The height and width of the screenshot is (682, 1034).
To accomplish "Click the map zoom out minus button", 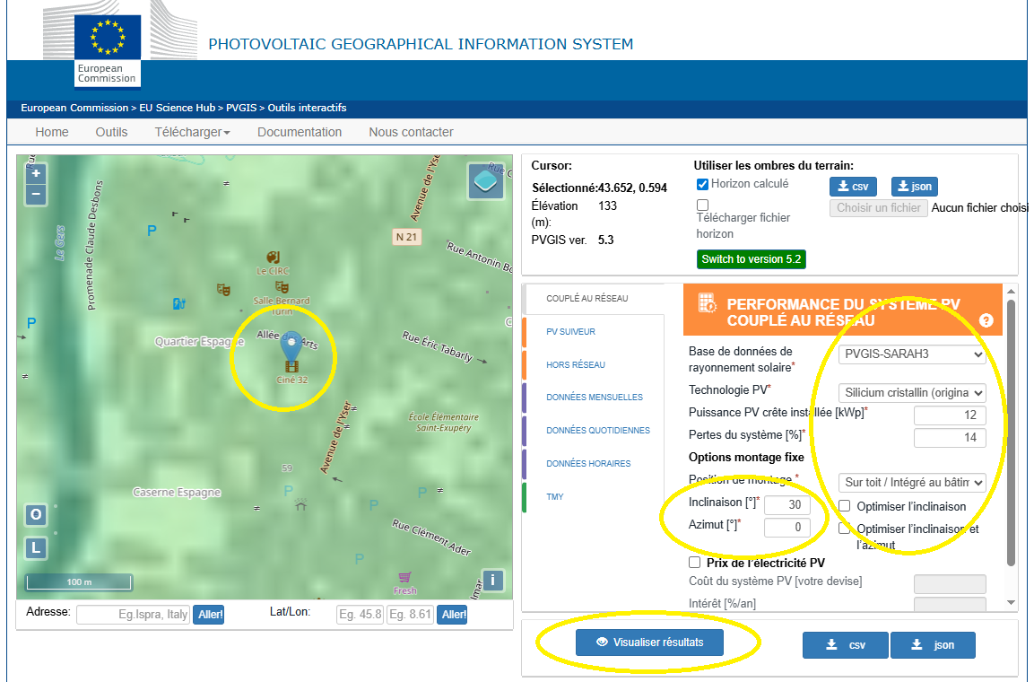I will (36, 194).
